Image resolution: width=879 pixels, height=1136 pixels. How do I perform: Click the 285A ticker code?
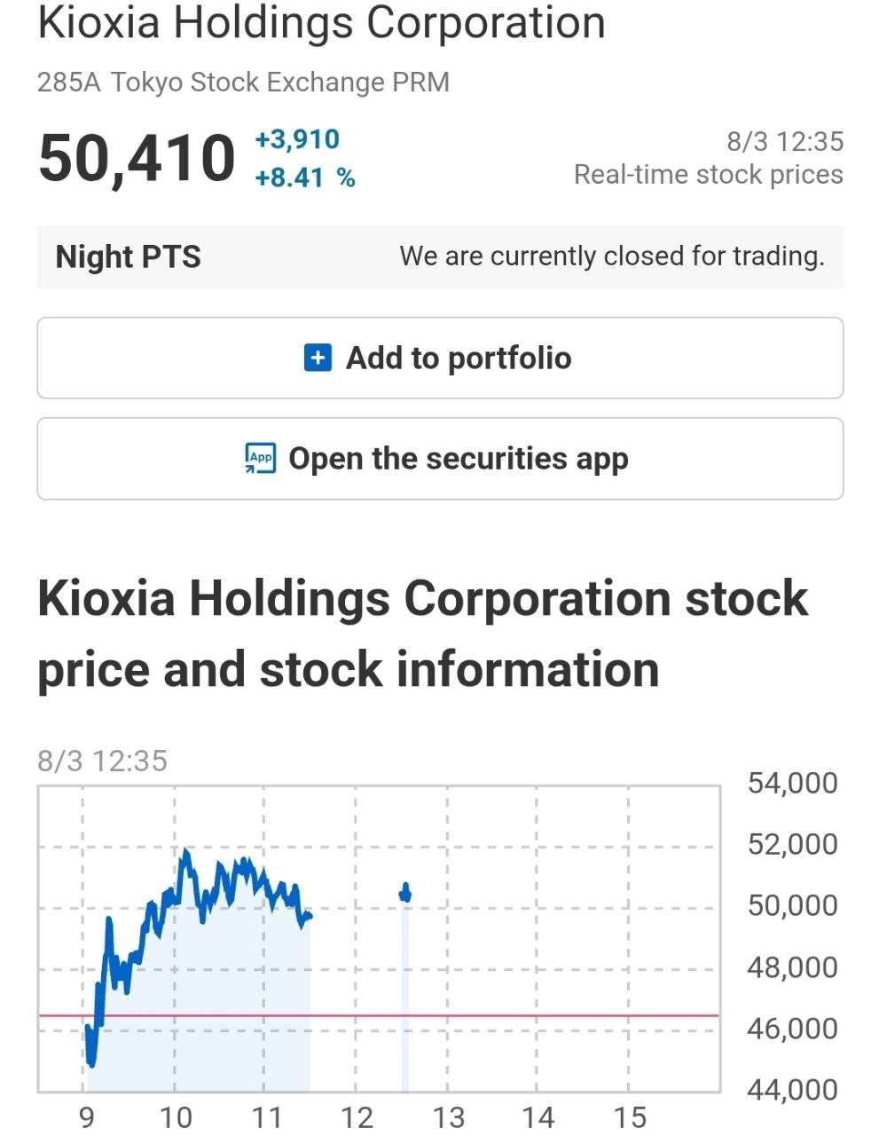click(69, 83)
